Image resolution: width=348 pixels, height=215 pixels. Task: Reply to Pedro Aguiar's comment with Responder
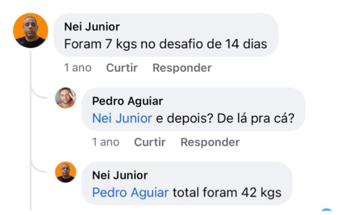(x=210, y=142)
